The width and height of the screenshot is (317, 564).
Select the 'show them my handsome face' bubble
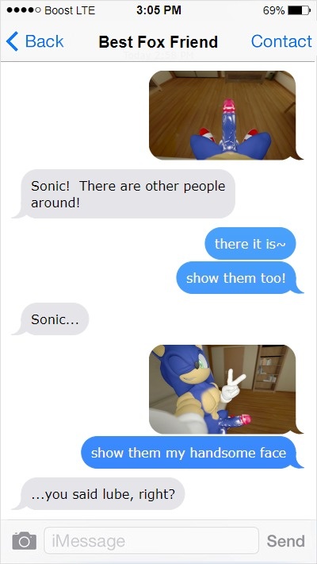click(x=192, y=453)
